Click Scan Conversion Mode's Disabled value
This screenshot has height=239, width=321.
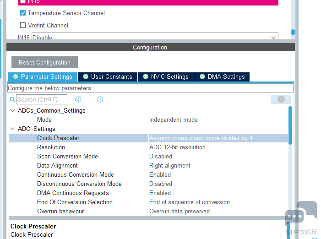tap(161, 156)
